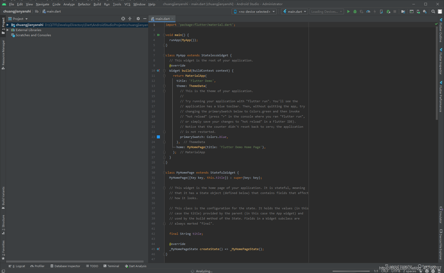
Task: Select the main.dart editor tab
Action: click(162, 19)
